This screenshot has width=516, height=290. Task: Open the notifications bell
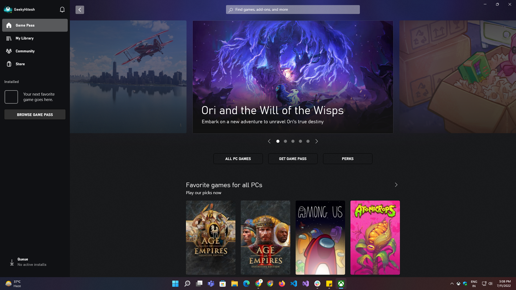(62, 9)
